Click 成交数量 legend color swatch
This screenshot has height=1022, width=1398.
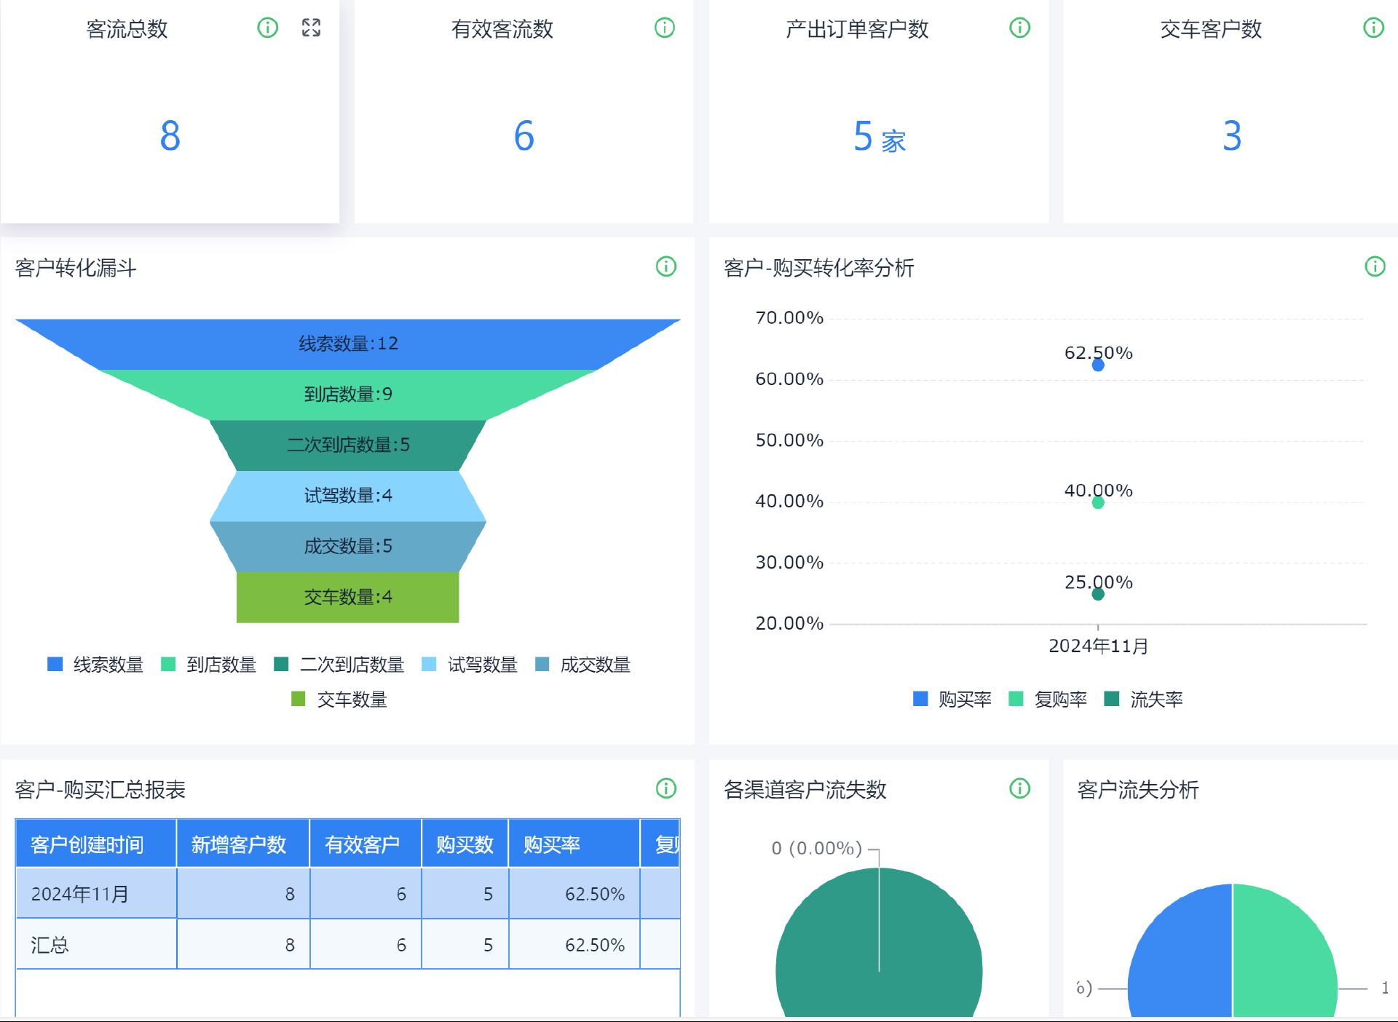[x=542, y=665]
